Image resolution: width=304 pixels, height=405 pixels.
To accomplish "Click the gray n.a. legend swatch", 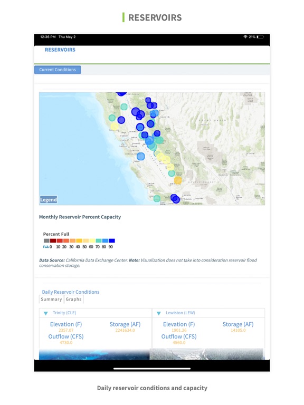I will coord(46,240).
